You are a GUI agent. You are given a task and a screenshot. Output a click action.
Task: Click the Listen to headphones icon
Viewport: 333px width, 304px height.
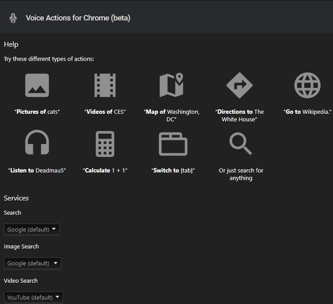coord(37,142)
